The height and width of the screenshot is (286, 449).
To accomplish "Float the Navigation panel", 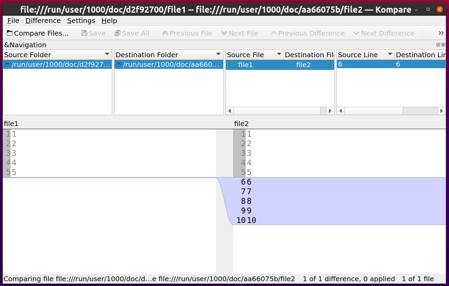I will click(x=438, y=45).
